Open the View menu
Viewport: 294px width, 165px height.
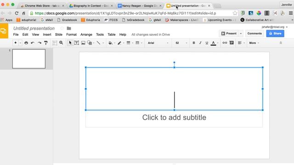(x=35, y=34)
